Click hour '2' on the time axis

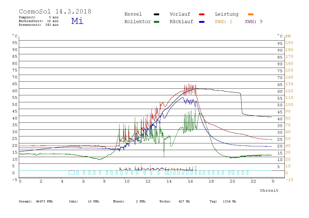41,181
